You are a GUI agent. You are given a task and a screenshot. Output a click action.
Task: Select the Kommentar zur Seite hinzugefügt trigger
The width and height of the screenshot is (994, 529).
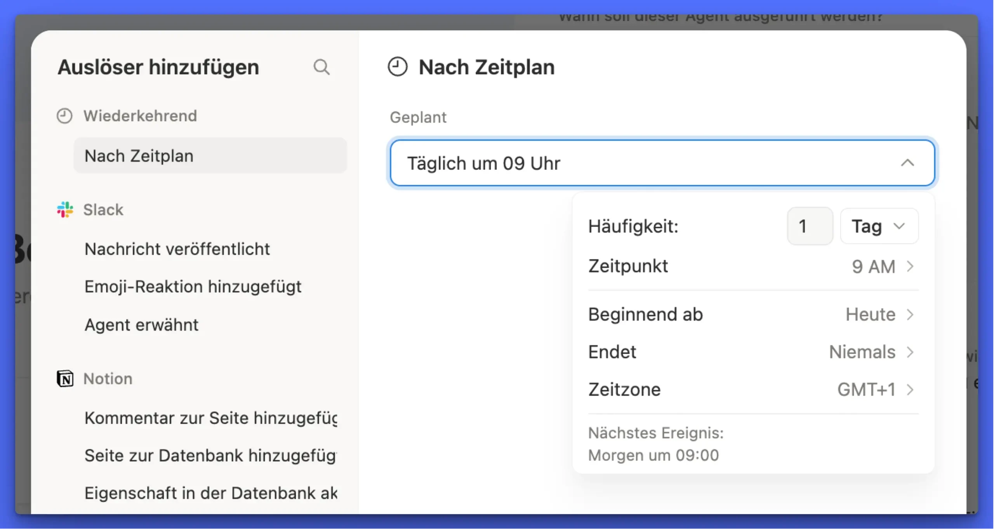pyautogui.click(x=211, y=418)
